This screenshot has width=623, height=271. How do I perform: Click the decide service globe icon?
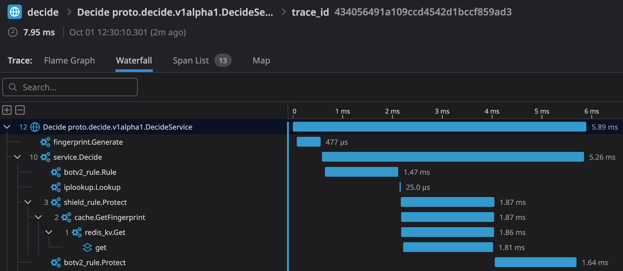pos(15,12)
